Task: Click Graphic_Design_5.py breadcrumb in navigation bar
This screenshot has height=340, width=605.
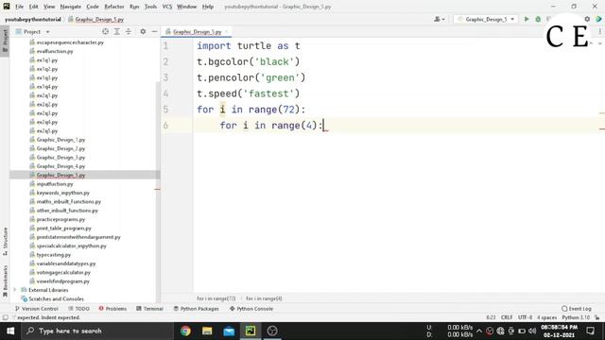Action: click(x=95, y=19)
